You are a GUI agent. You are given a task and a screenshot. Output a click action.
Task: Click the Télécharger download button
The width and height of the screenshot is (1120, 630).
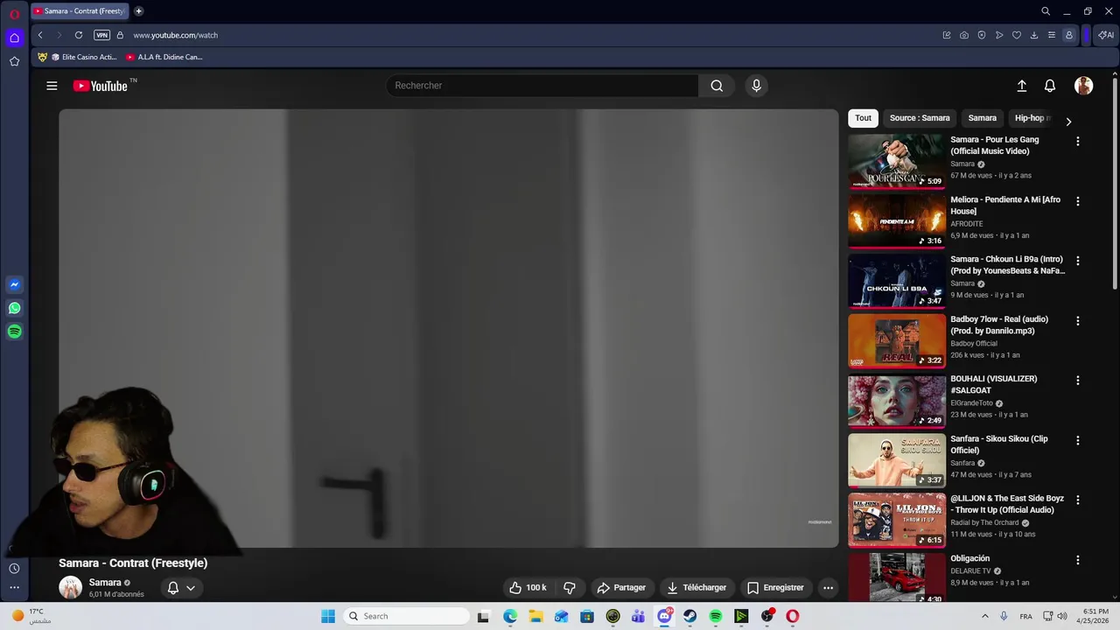tap(696, 588)
